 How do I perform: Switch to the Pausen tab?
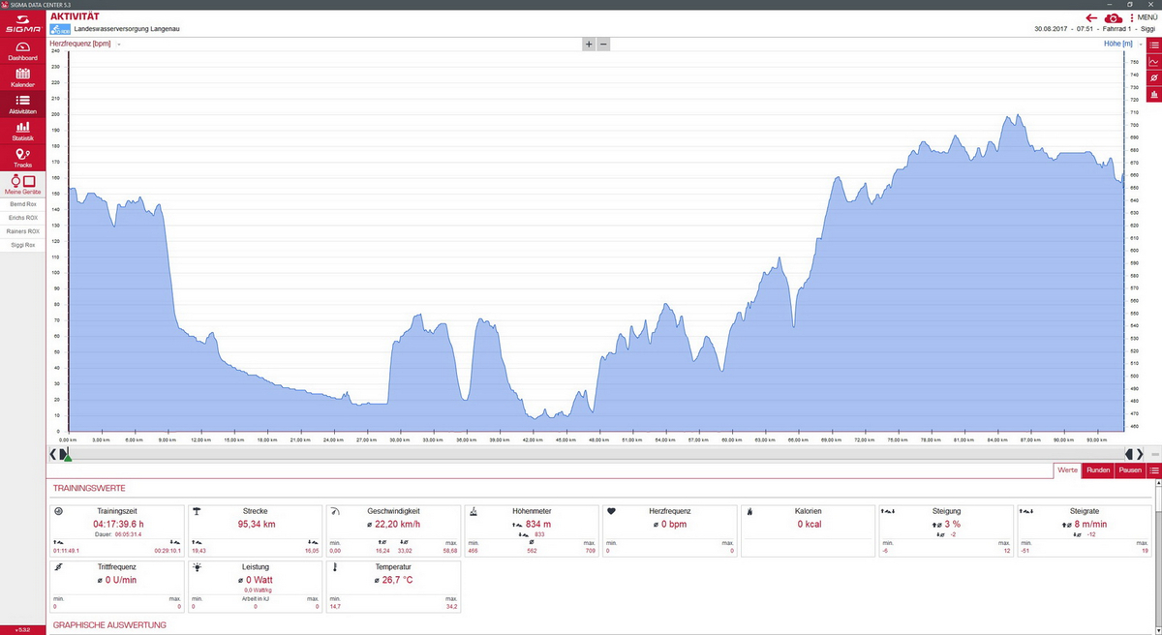(1129, 470)
